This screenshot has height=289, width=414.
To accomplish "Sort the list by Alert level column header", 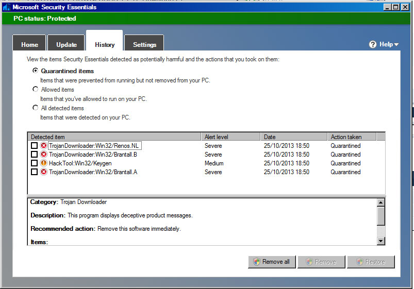I will point(230,137).
